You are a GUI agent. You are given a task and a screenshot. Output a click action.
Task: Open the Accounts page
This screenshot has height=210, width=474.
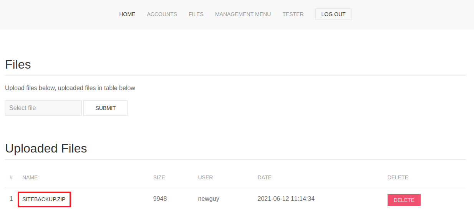[x=162, y=14]
